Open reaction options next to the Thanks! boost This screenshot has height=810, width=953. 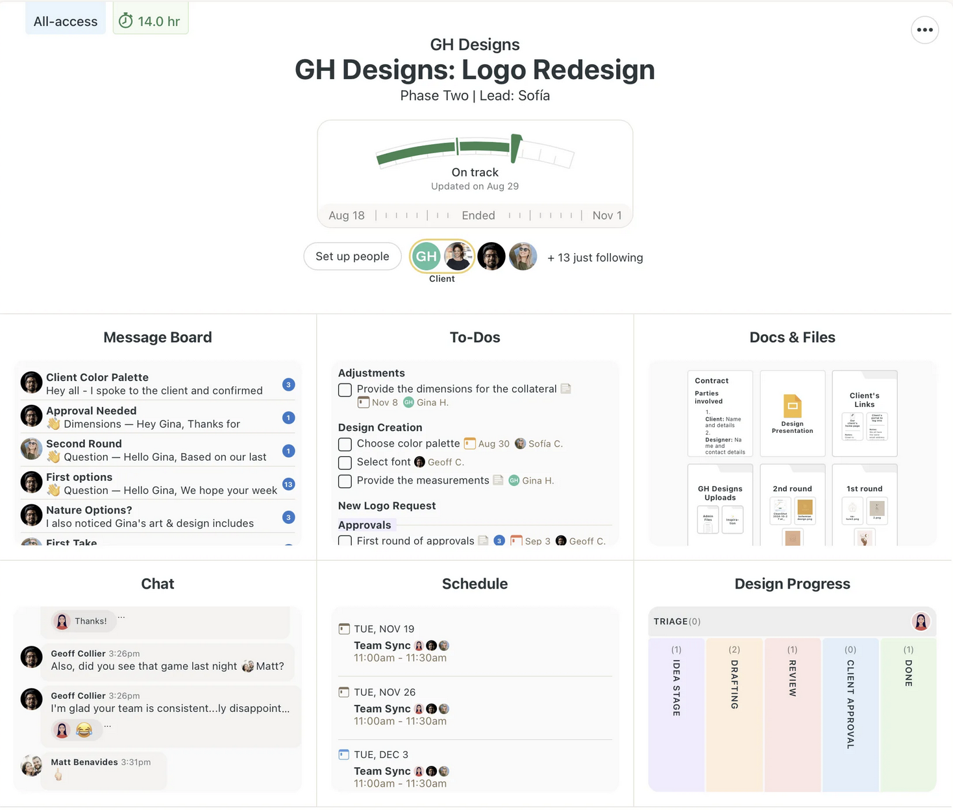pos(121,617)
